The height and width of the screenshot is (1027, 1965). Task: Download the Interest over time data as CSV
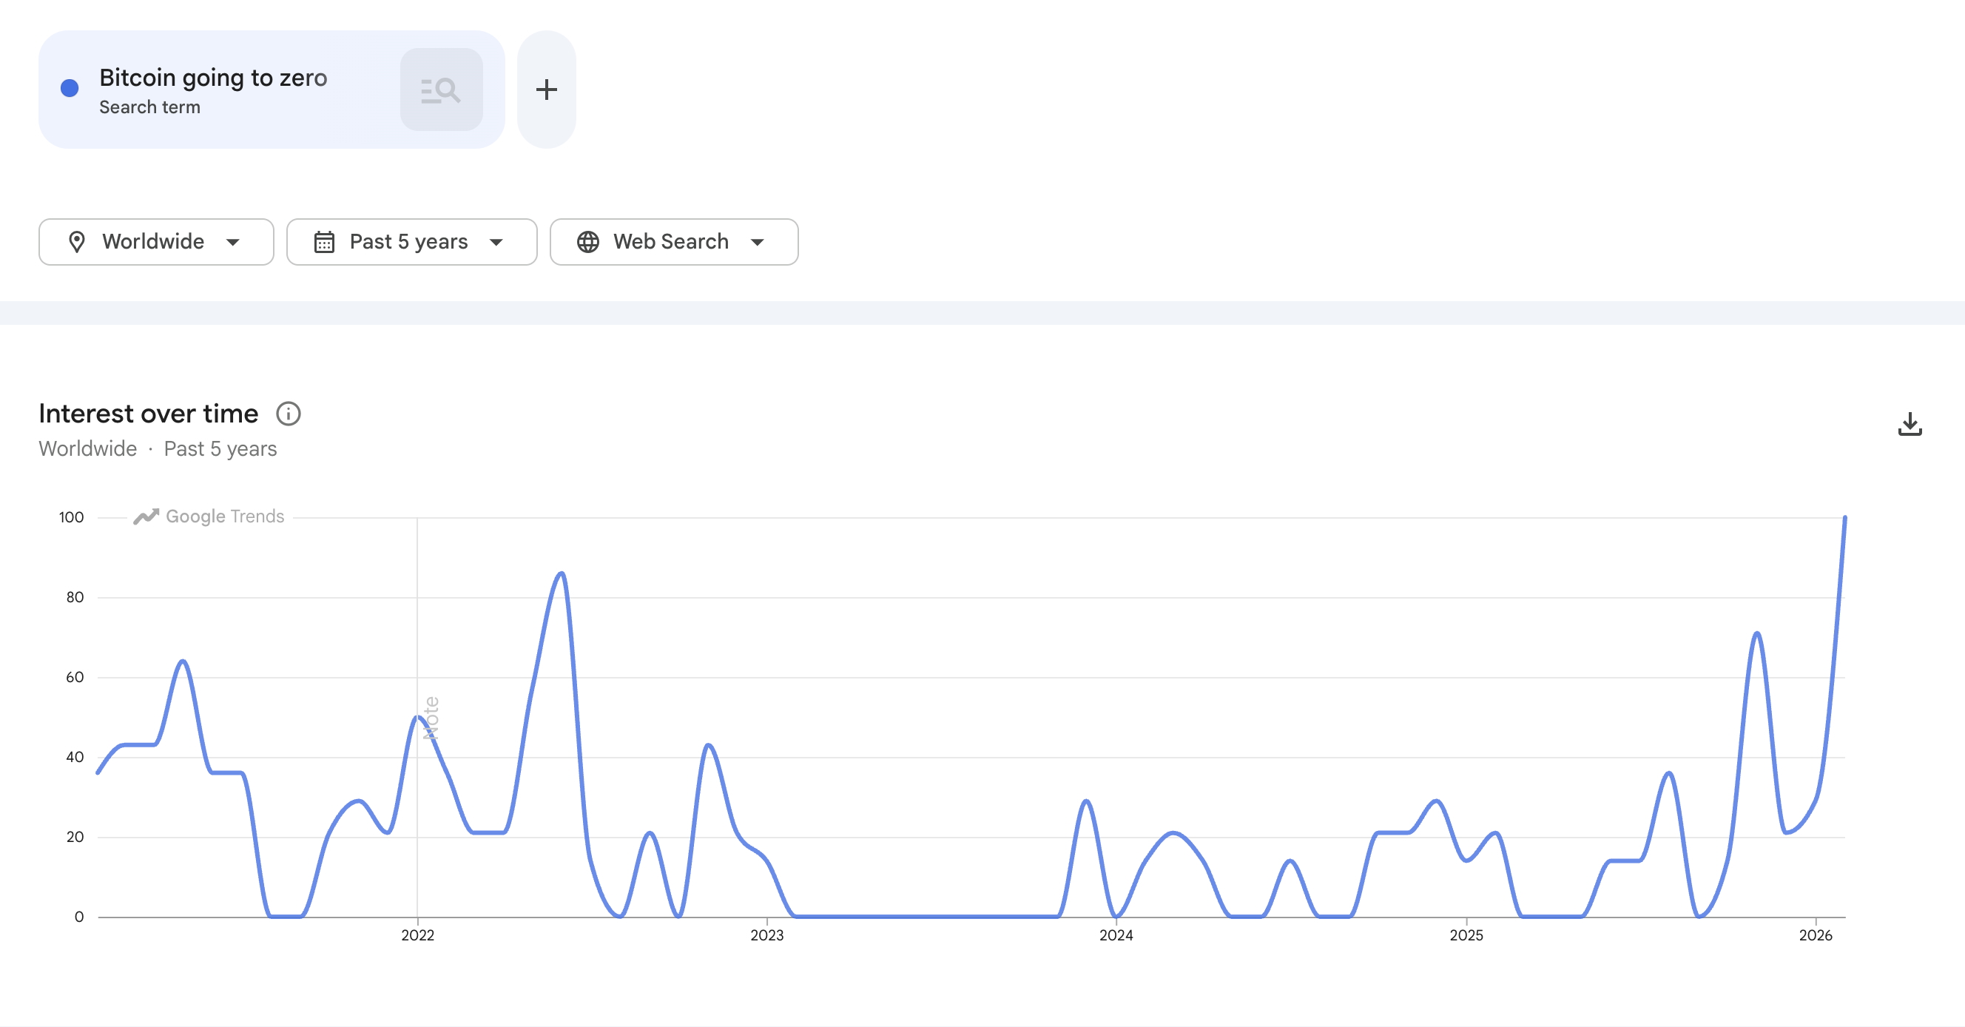[1910, 424]
